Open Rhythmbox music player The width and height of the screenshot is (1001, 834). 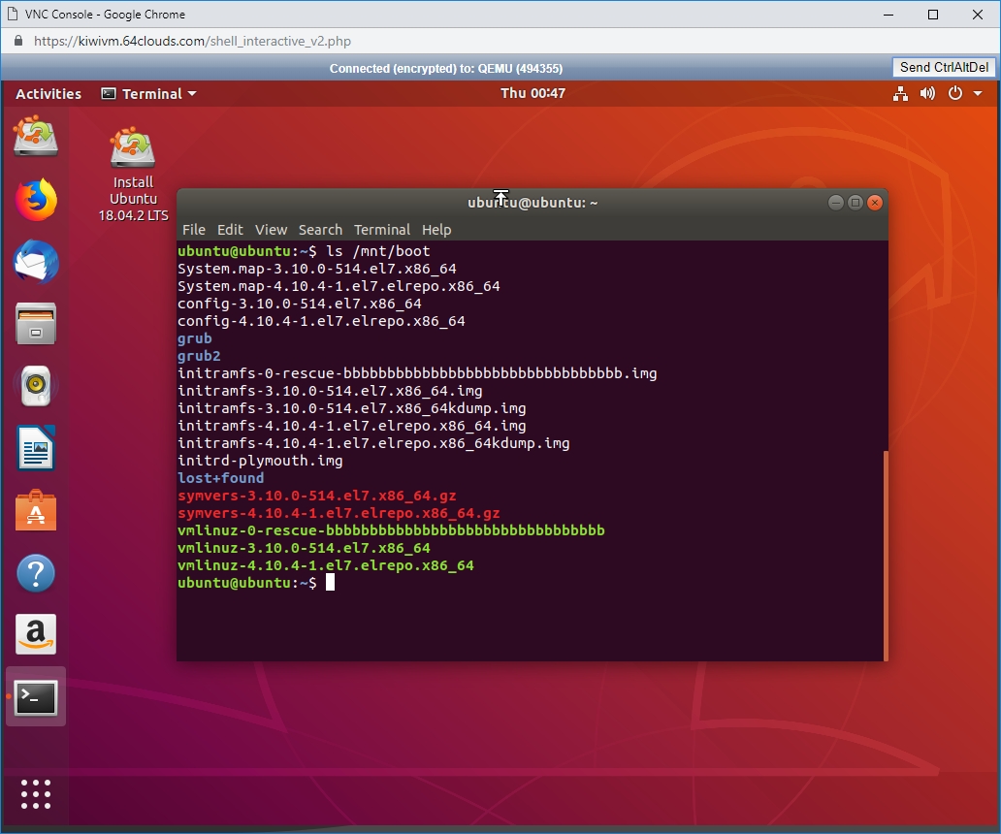click(36, 386)
